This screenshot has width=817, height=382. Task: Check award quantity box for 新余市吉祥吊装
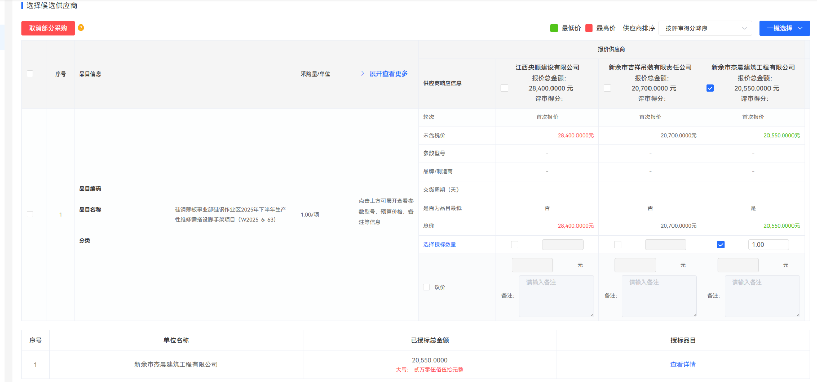618,245
